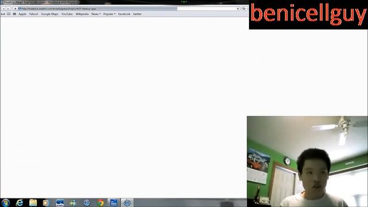Open Windows Media Player from the taskbar

pos(46,203)
